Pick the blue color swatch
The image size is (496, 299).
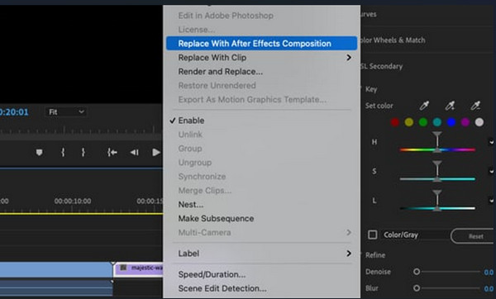pos(451,122)
